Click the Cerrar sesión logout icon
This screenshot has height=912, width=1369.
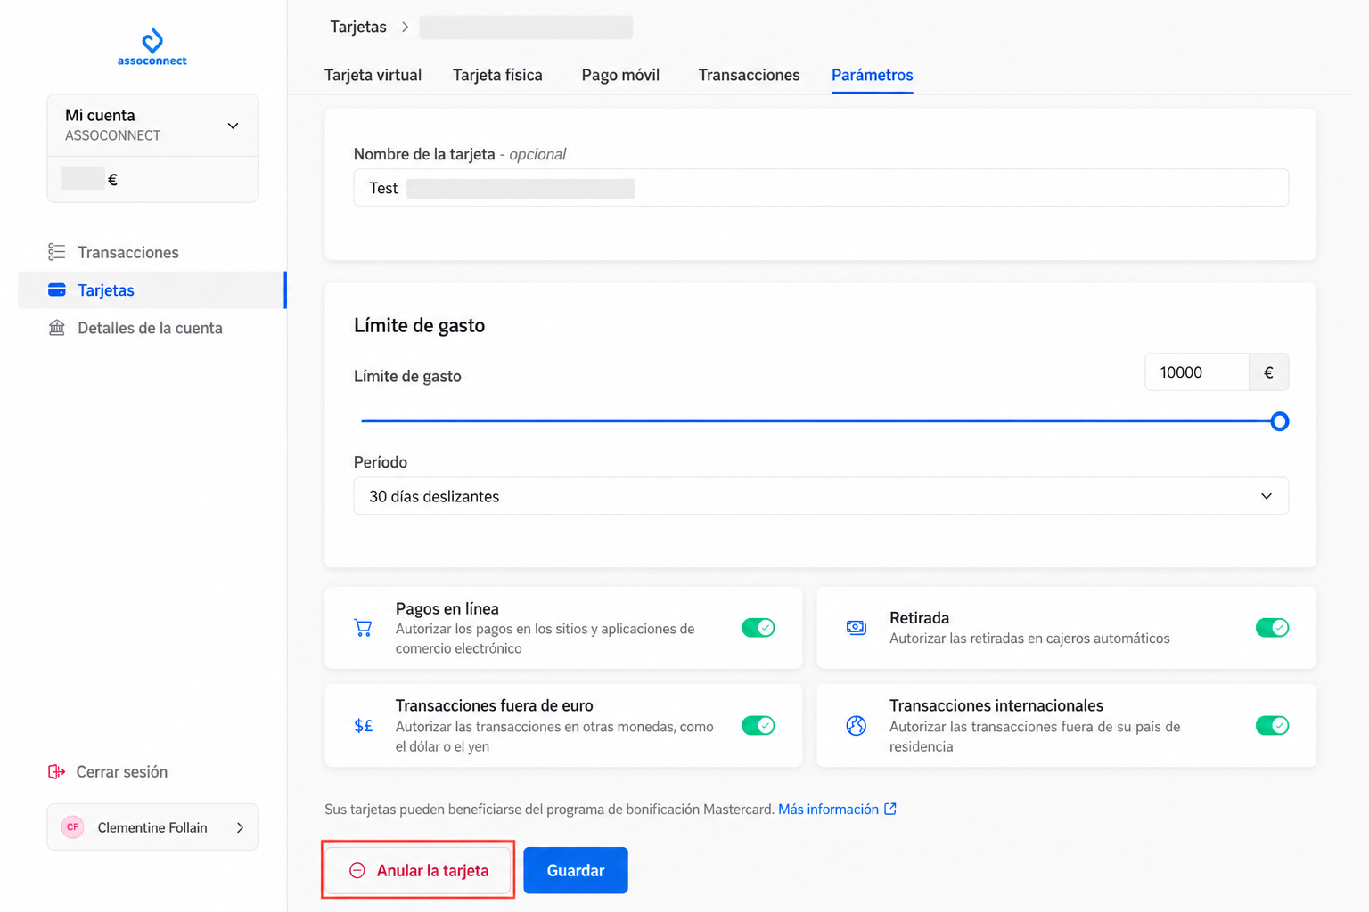coord(56,771)
